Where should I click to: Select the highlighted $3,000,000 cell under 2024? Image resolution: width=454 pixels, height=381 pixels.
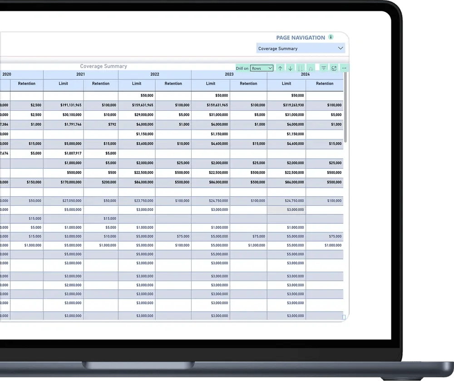coord(286,210)
